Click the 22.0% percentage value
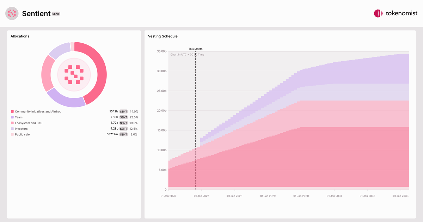 click(134, 117)
